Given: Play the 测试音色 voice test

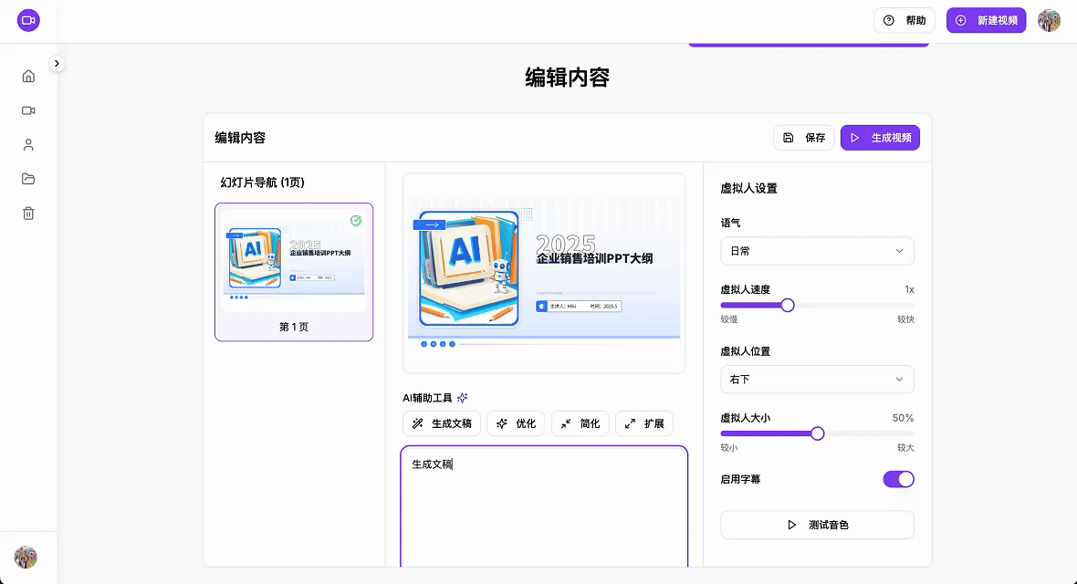Looking at the screenshot, I should (817, 525).
